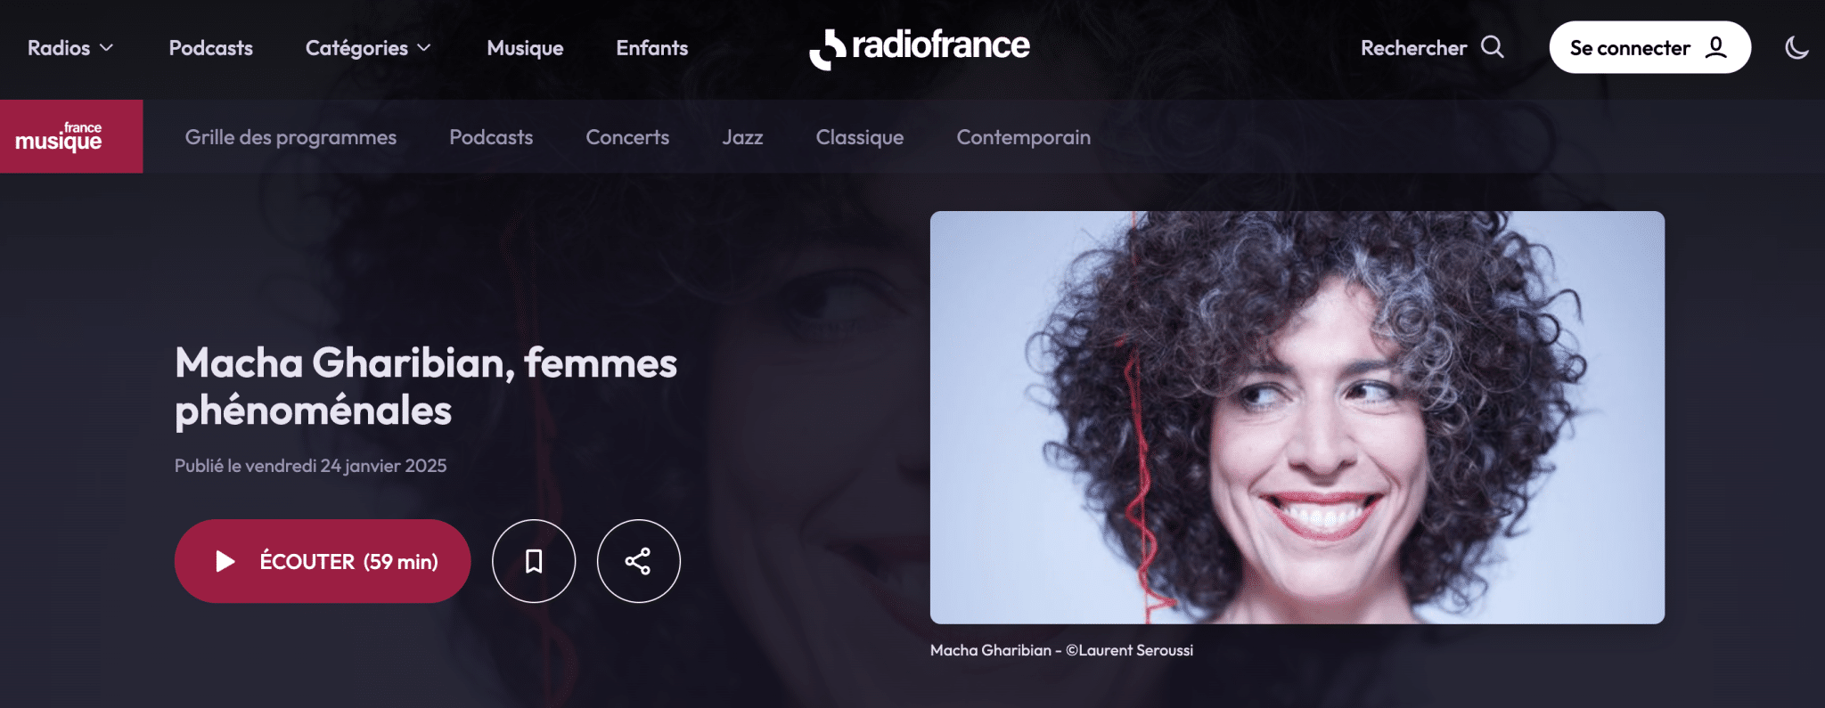Viewport: 1825px width, 708px height.
Task: Click the bookmark icon to save episode
Action: pyautogui.click(x=534, y=561)
